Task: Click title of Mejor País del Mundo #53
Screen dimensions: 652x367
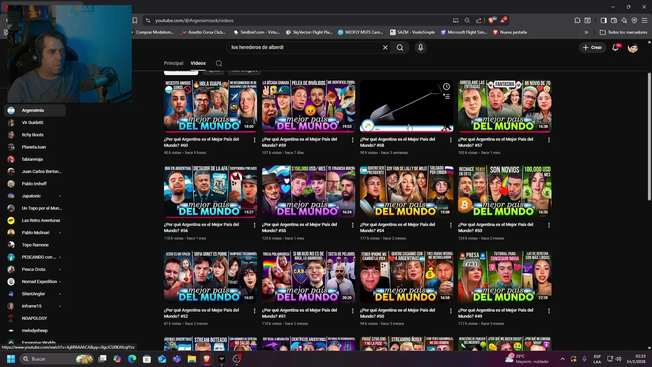Action: pos(496,227)
